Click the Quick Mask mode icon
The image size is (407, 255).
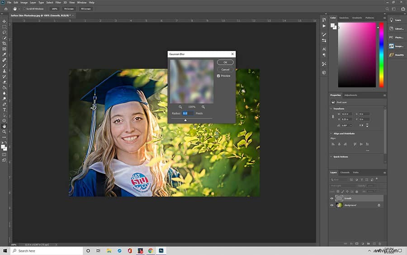pos(4,154)
